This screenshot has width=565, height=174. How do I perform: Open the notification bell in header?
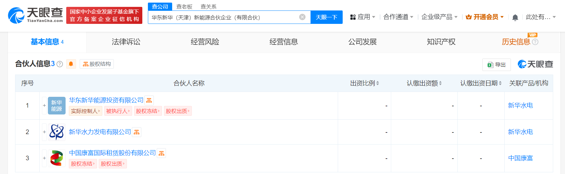point(515,17)
